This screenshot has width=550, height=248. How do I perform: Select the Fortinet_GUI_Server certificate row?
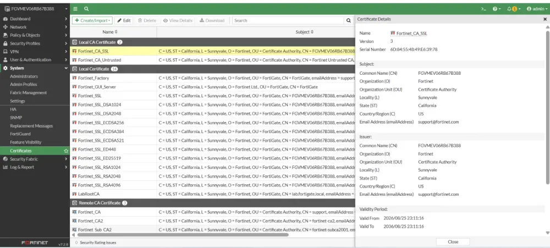coord(212,87)
